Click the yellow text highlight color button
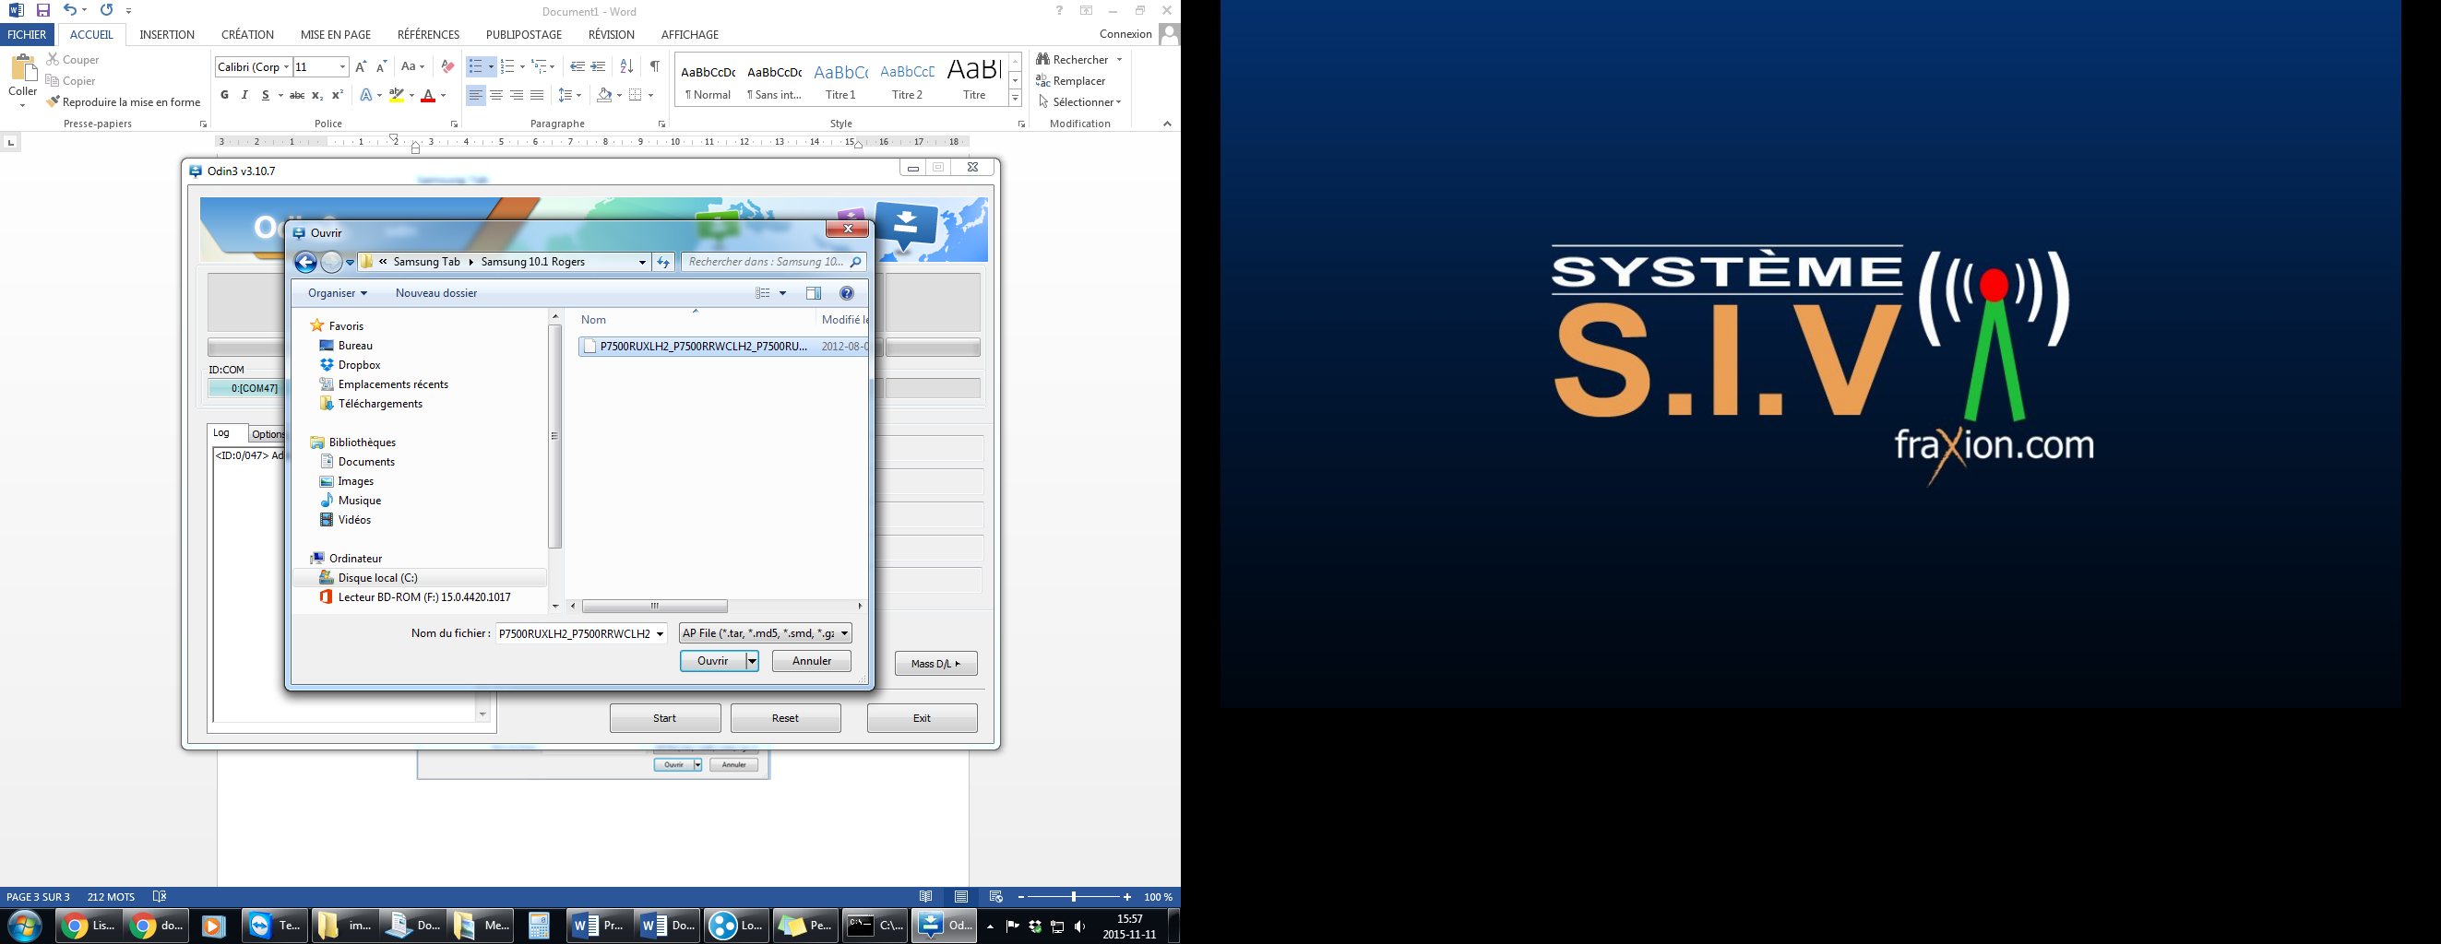 tap(397, 96)
